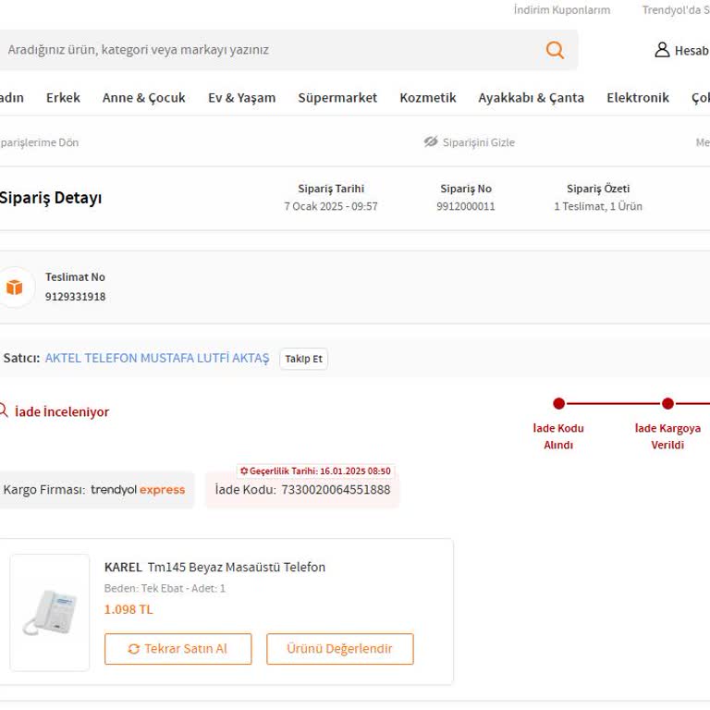Click the 'İade Kodu Alındı' step marker
Image resolution: width=710 pixels, height=710 pixels.
click(558, 404)
